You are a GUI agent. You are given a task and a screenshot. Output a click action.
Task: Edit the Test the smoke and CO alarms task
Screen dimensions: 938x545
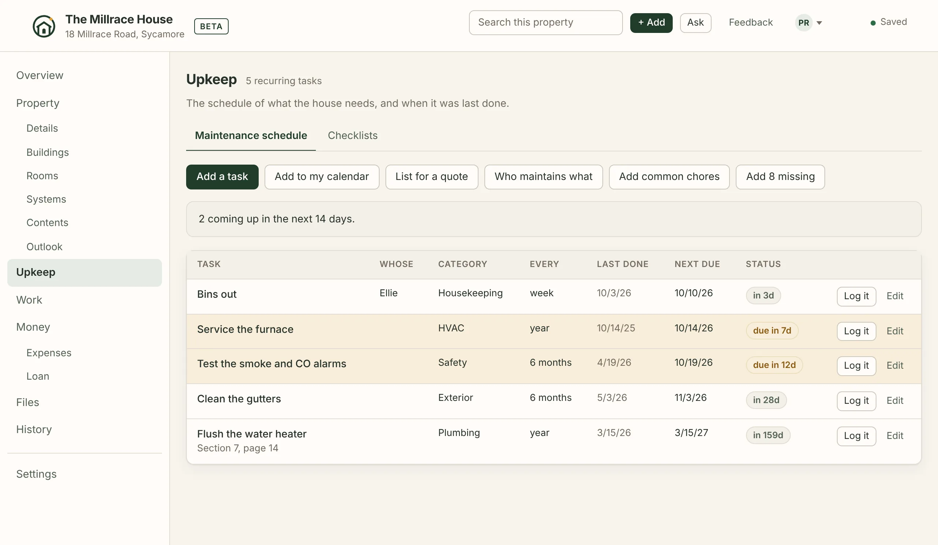point(894,365)
